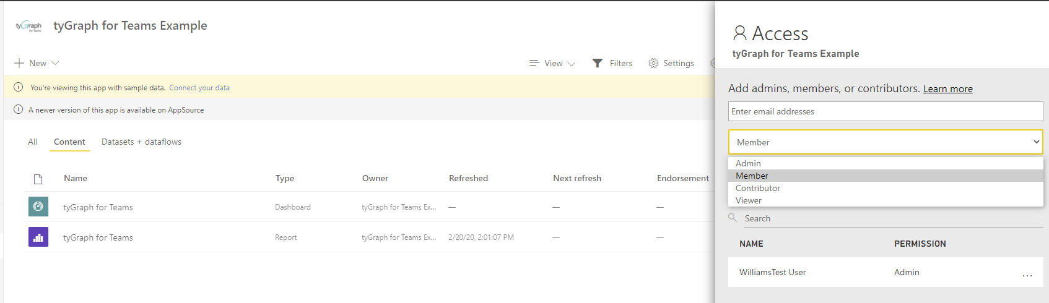Image resolution: width=1049 pixels, height=303 pixels.
Task: Click the tyGraph logo icon
Action: click(28, 26)
